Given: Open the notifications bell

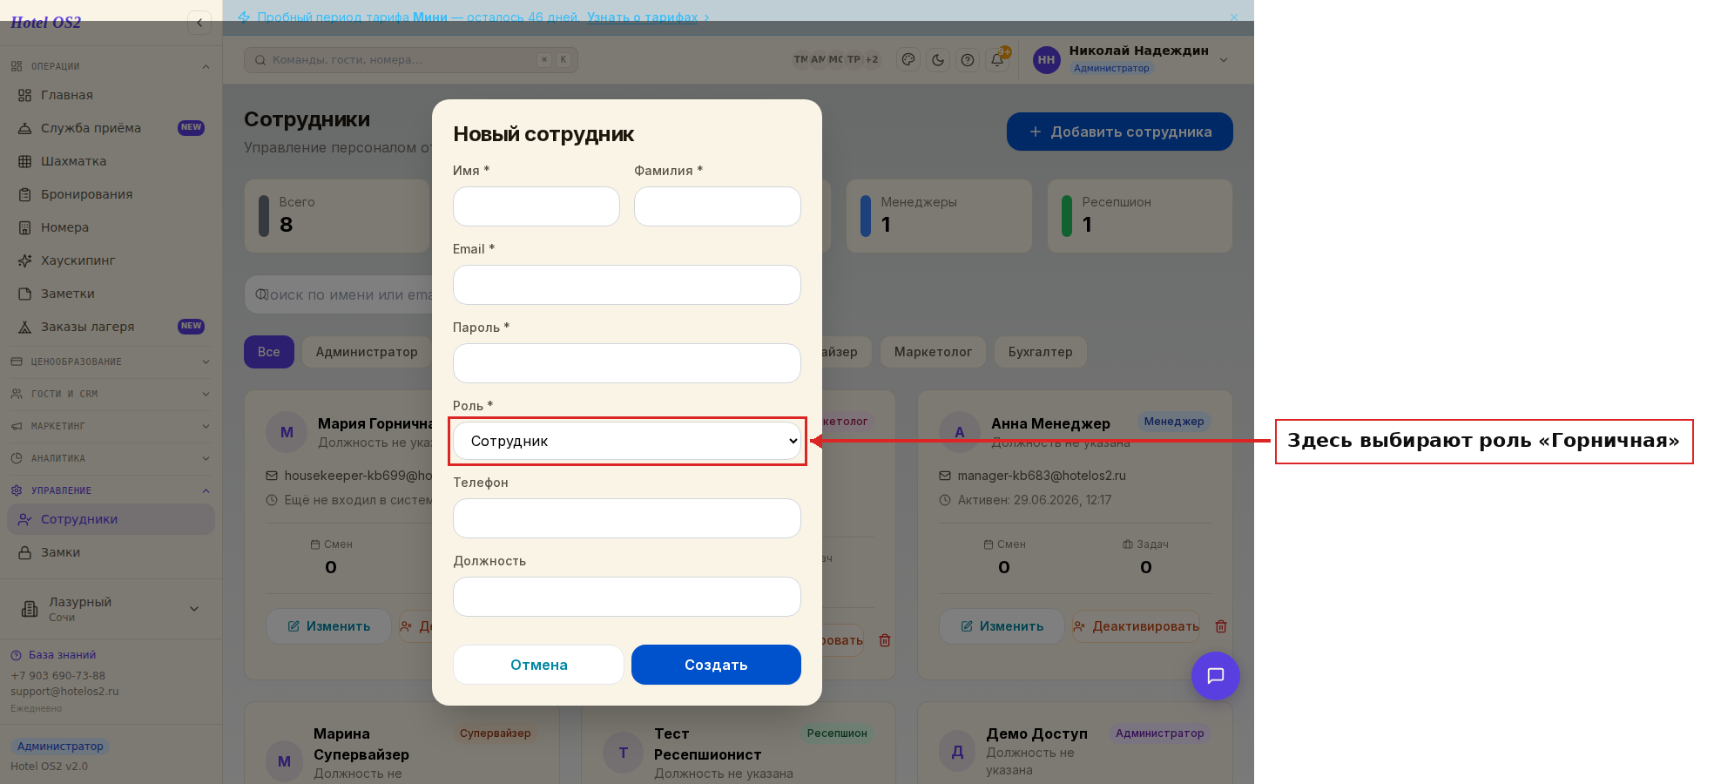Looking at the screenshot, I should click(x=997, y=60).
